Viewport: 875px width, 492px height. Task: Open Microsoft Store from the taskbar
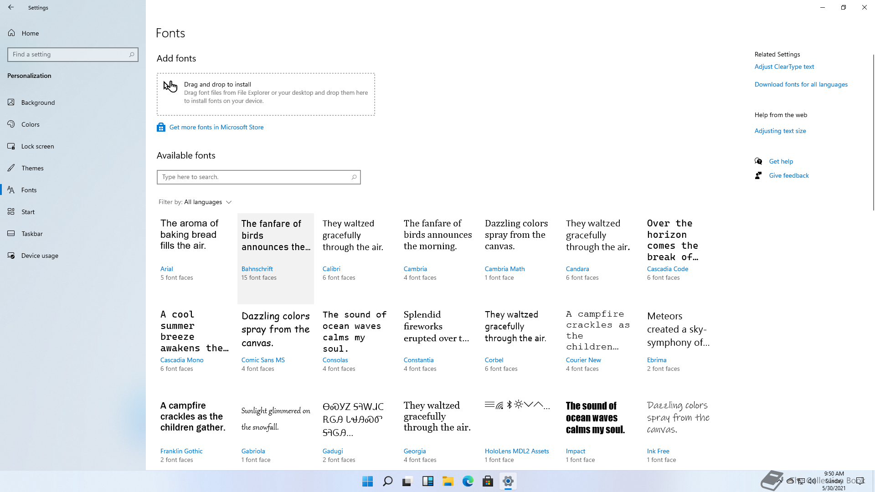point(488,481)
